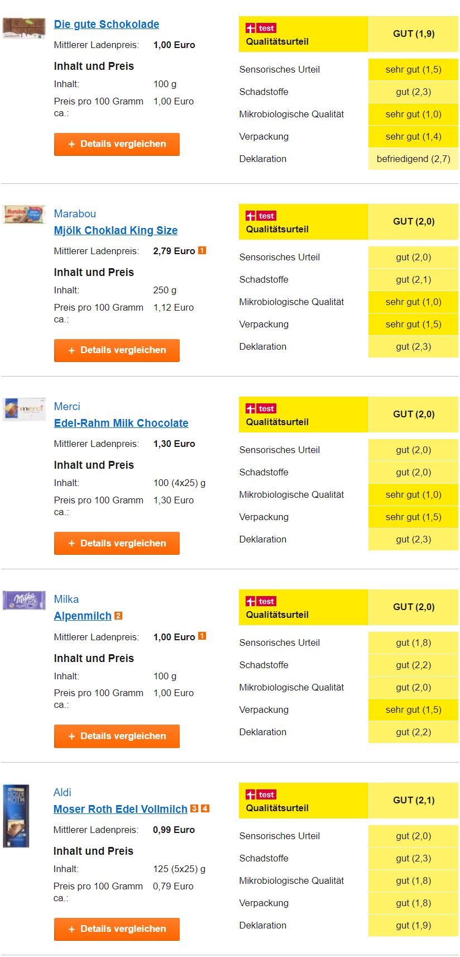
Task: Click the Moser Roth package thumbnail
Action: click(16, 816)
